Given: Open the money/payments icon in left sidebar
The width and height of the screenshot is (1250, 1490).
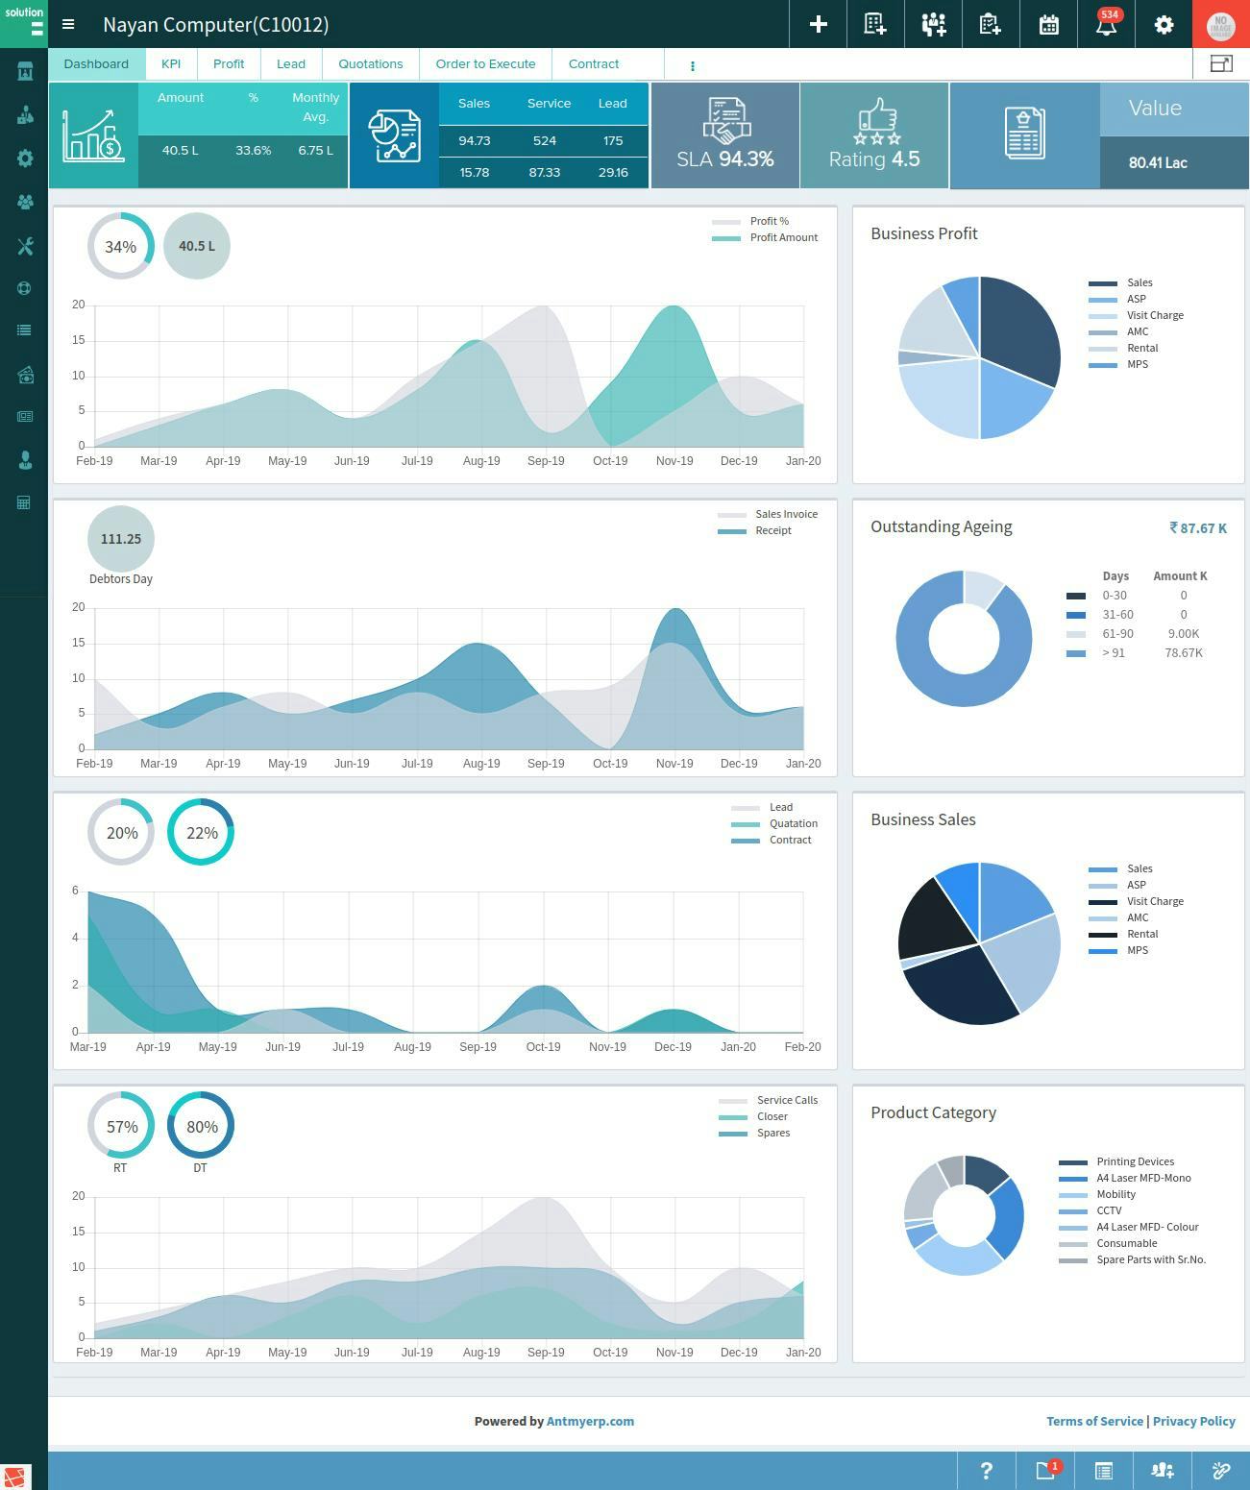Looking at the screenshot, I should click(x=24, y=375).
